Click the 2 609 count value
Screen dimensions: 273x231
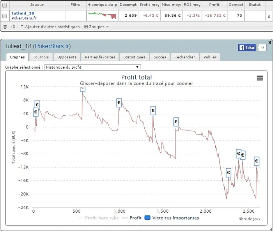click(x=131, y=16)
